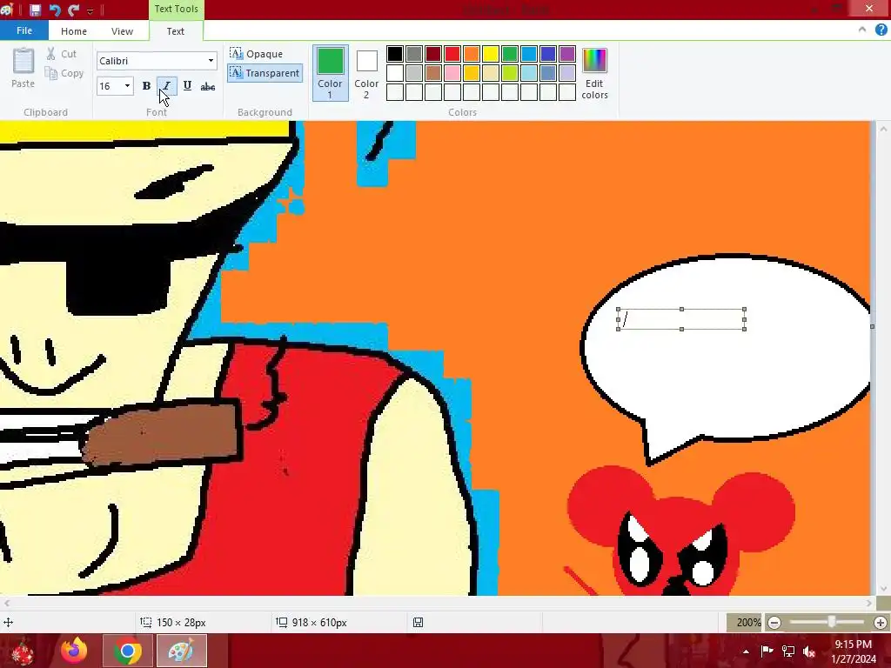Pick the yellow color swatch
Image resolution: width=891 pixels, height=668 pixels.
[x=491, y=54]
